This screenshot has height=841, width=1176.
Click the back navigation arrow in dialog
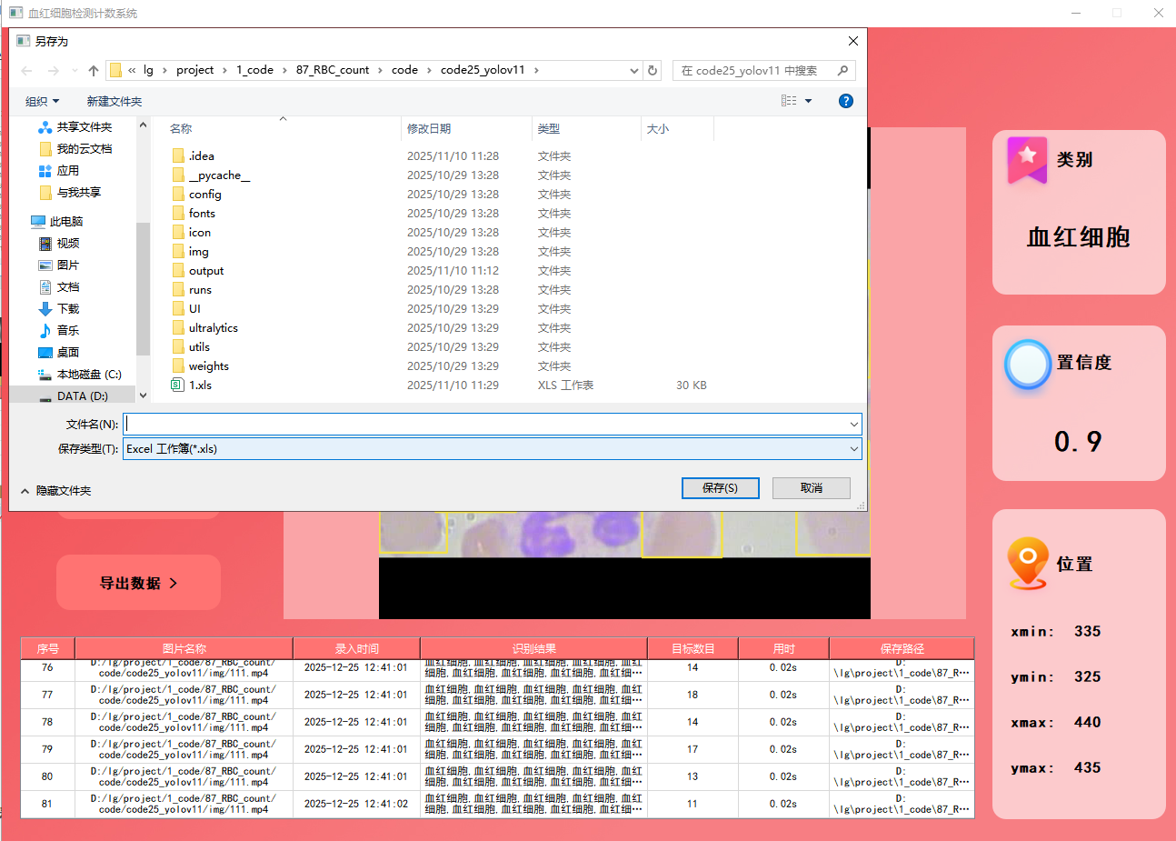pos(26,70)
